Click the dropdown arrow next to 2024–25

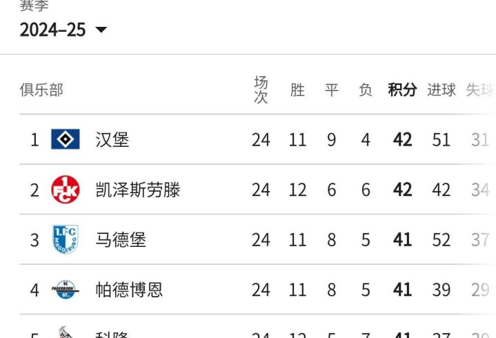[101, 30]
